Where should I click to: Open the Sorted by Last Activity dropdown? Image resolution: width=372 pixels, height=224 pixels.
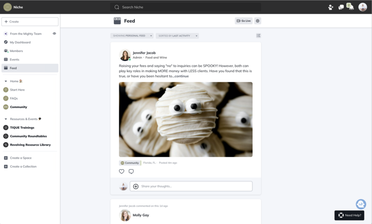coord(177,36)
